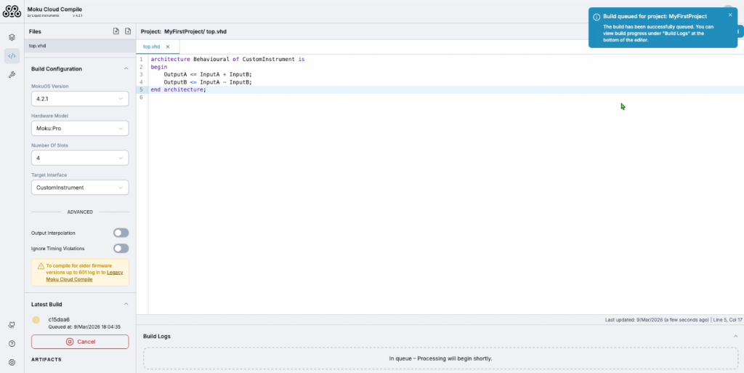Click the 'In queue – Processing will begin shortly' message

440,358
